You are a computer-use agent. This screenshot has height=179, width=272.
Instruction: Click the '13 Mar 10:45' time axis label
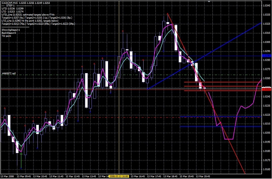pyautogui.click(x=40, y=176)
